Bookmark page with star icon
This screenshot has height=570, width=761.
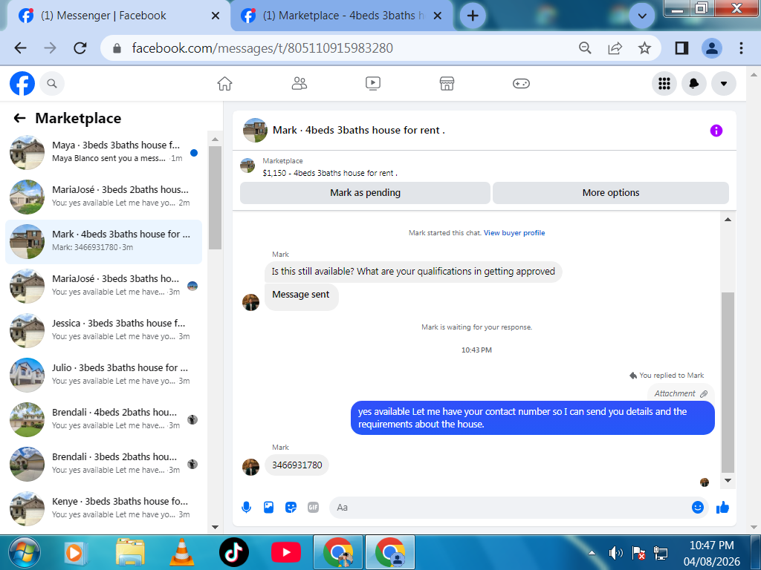click(x=644, y=48)
